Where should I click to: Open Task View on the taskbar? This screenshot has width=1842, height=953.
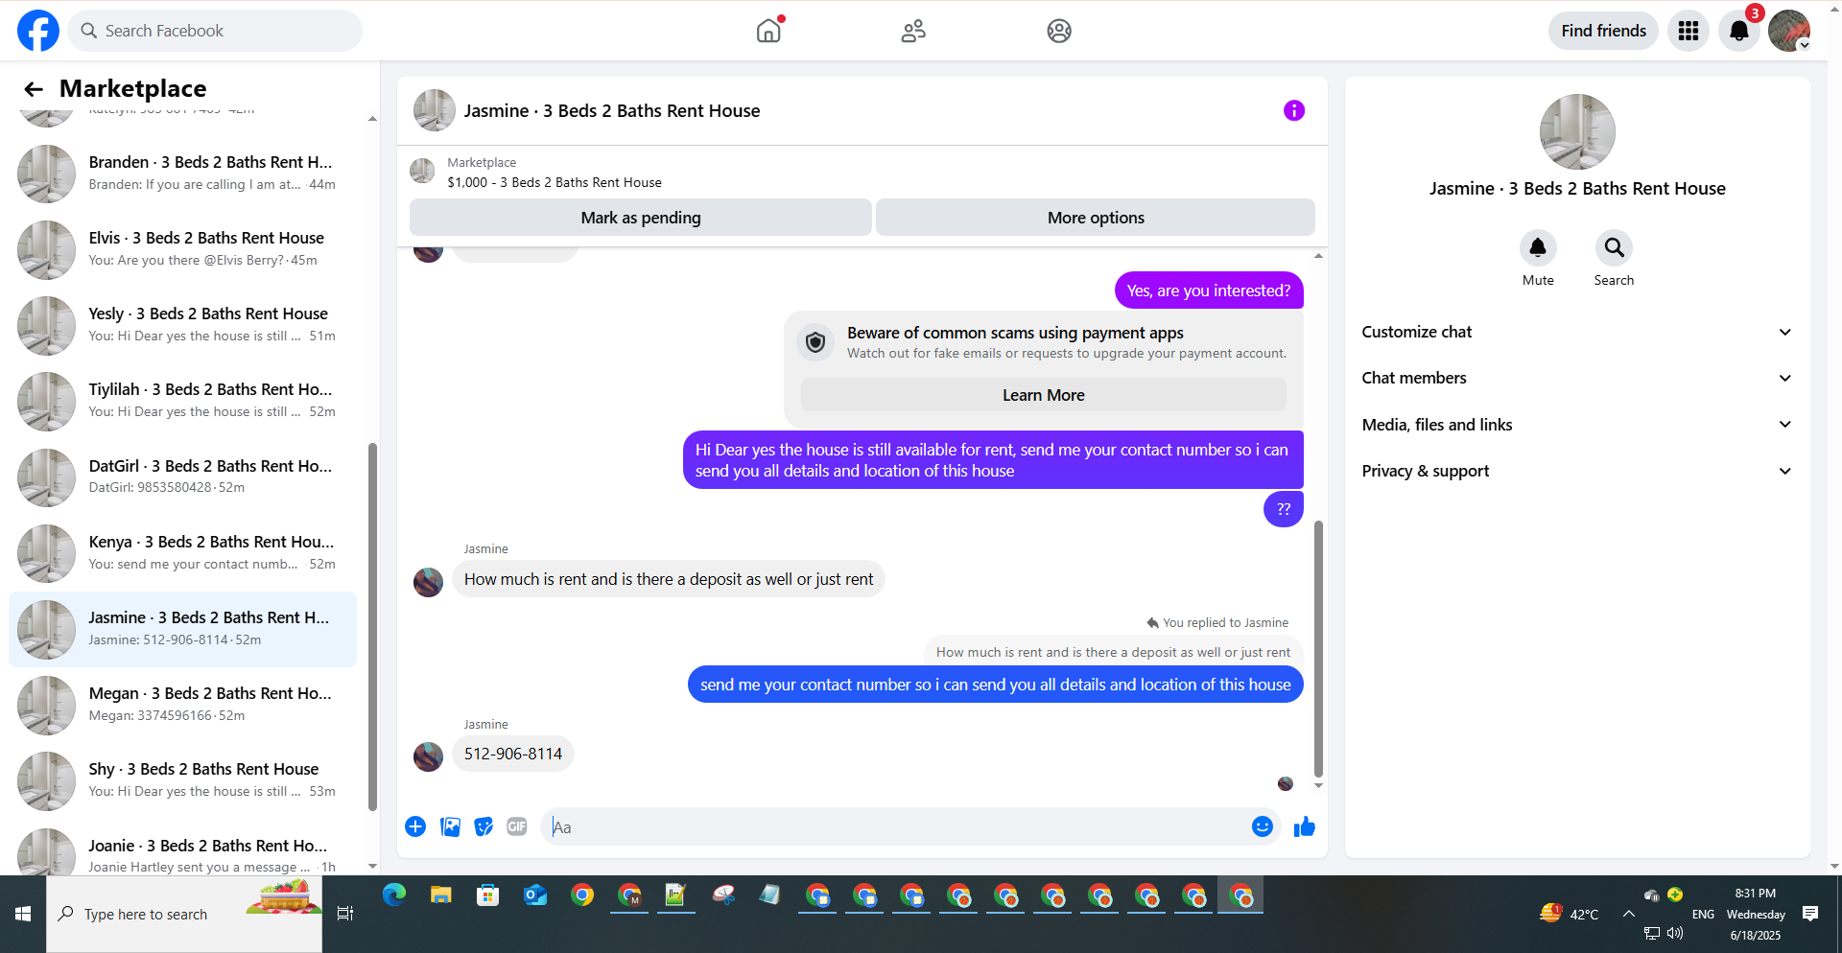[345, 914]
